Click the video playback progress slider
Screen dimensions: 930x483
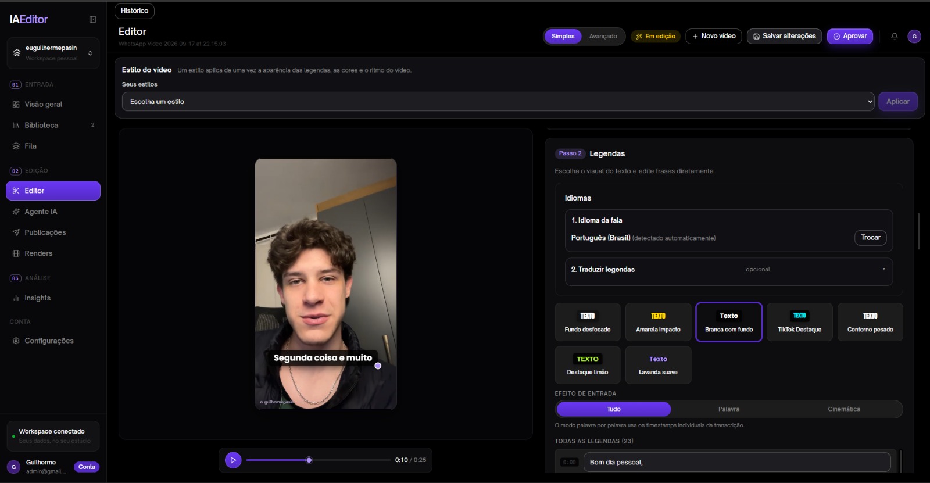point(319,460)
